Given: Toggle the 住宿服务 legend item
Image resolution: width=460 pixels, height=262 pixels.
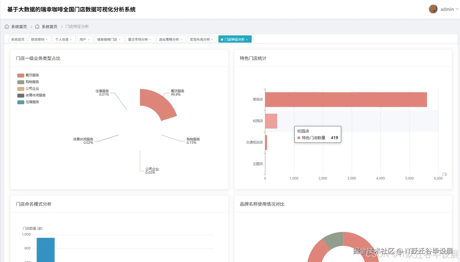Looking at the screenshot, I should [x=28, y=102].
